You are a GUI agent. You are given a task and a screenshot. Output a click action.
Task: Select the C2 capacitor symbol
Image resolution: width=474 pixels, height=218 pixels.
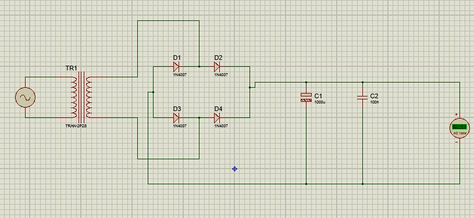click(x=362, y=97)
